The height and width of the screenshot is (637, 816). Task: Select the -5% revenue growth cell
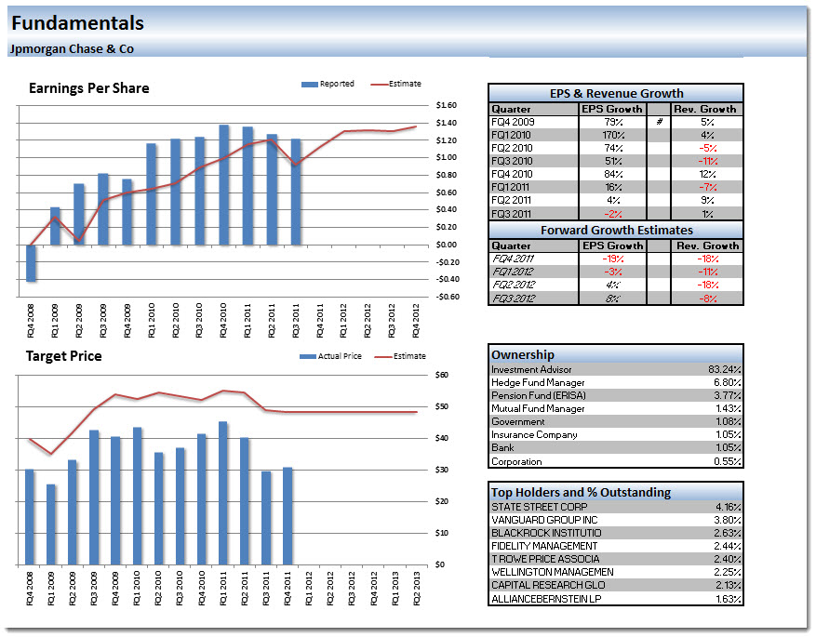coord(707,148)
